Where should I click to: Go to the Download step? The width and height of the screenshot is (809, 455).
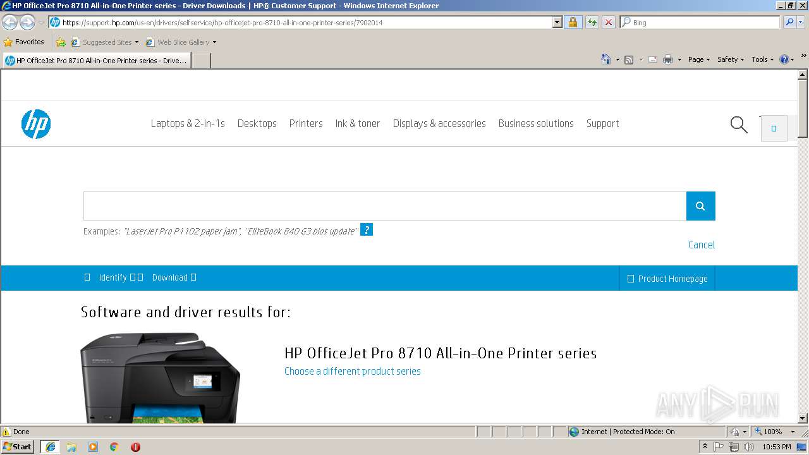point(170,277)
